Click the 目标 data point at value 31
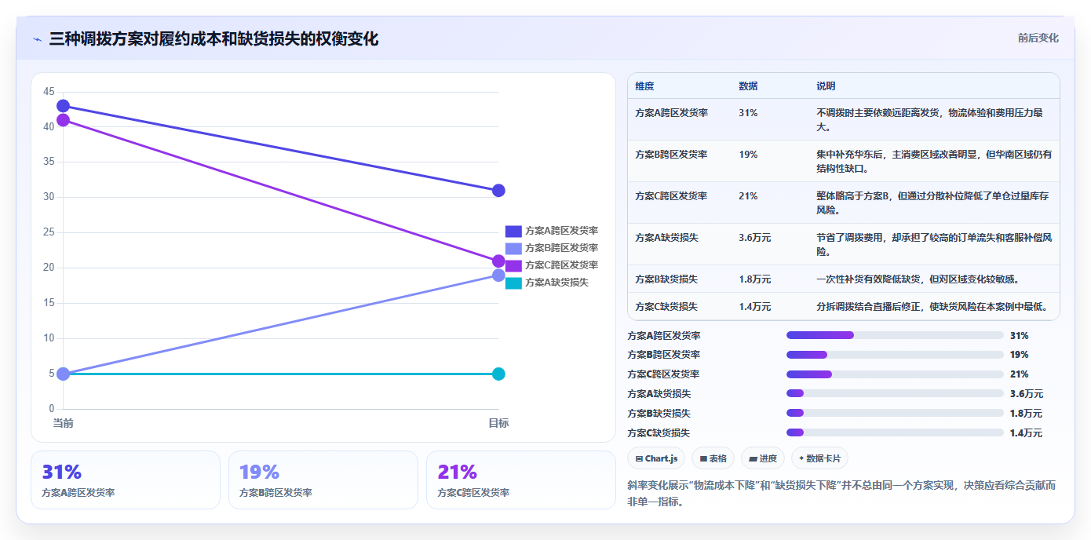This screenshot has width=1091, height=540. pyautogui.click(x=498, y=191)
